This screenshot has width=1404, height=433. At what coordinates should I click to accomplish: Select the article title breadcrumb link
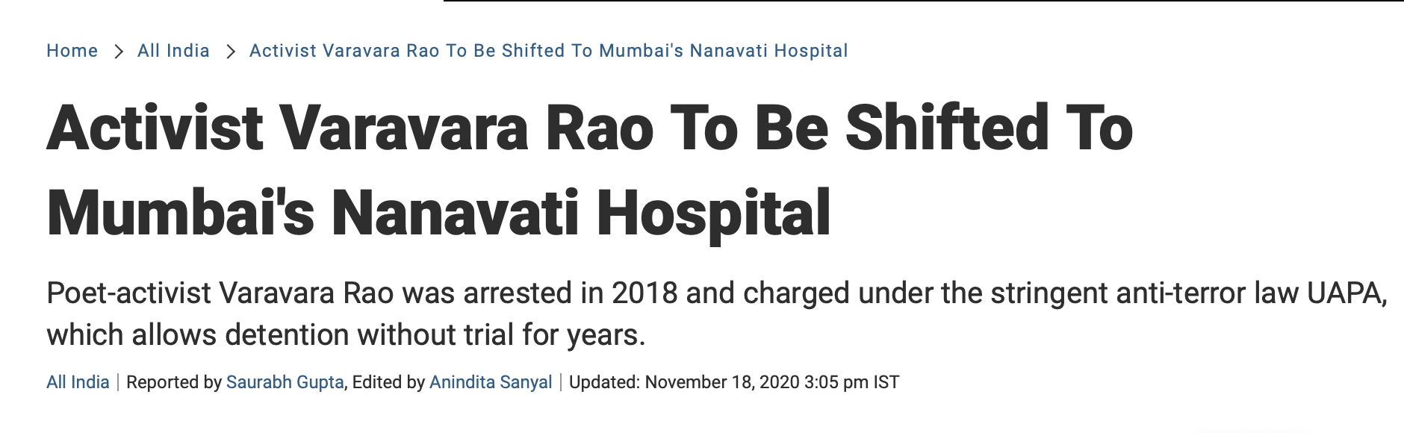point(548,51)
